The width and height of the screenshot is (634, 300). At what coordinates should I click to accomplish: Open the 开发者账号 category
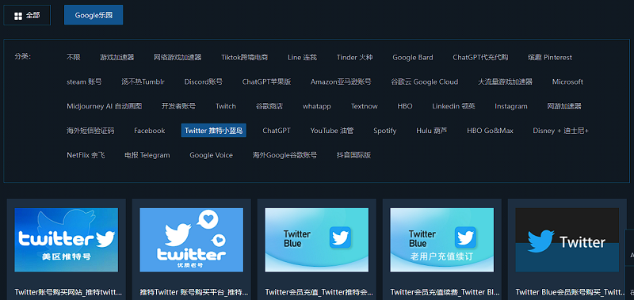[x=179, y=106]
